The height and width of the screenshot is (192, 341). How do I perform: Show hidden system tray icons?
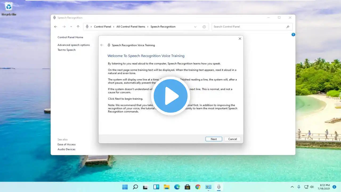(x=292, y=187)
